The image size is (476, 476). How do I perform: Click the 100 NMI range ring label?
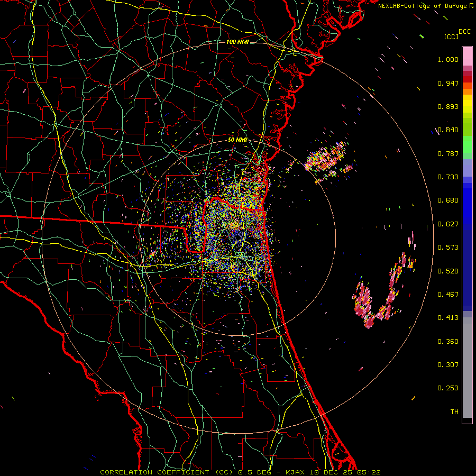237,42
